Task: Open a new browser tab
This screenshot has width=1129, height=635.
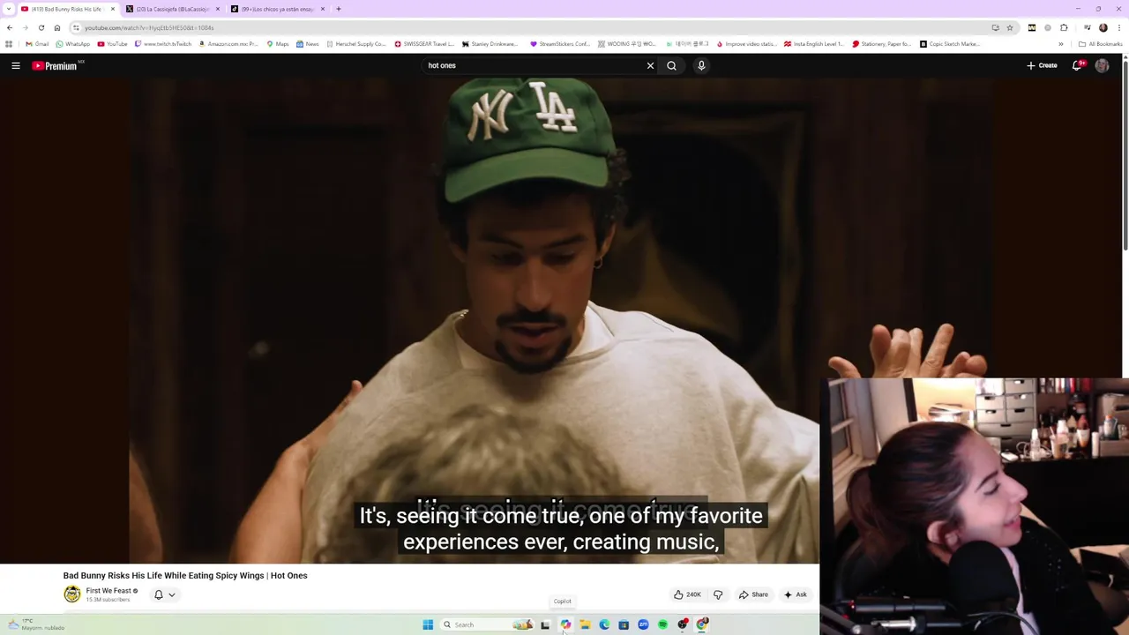Action: [339, 9]
